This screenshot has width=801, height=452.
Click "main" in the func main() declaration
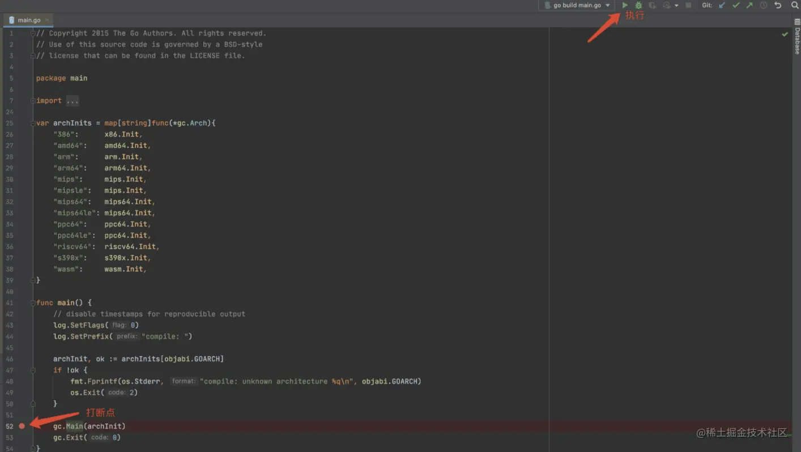tap(66, 302)
